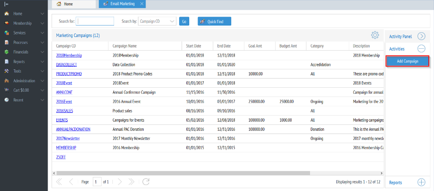Open the Administration sidebar menu item

24,81
